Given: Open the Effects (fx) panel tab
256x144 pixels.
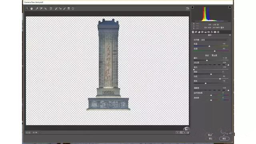Looking at the screenshot, I should point(212,32).
